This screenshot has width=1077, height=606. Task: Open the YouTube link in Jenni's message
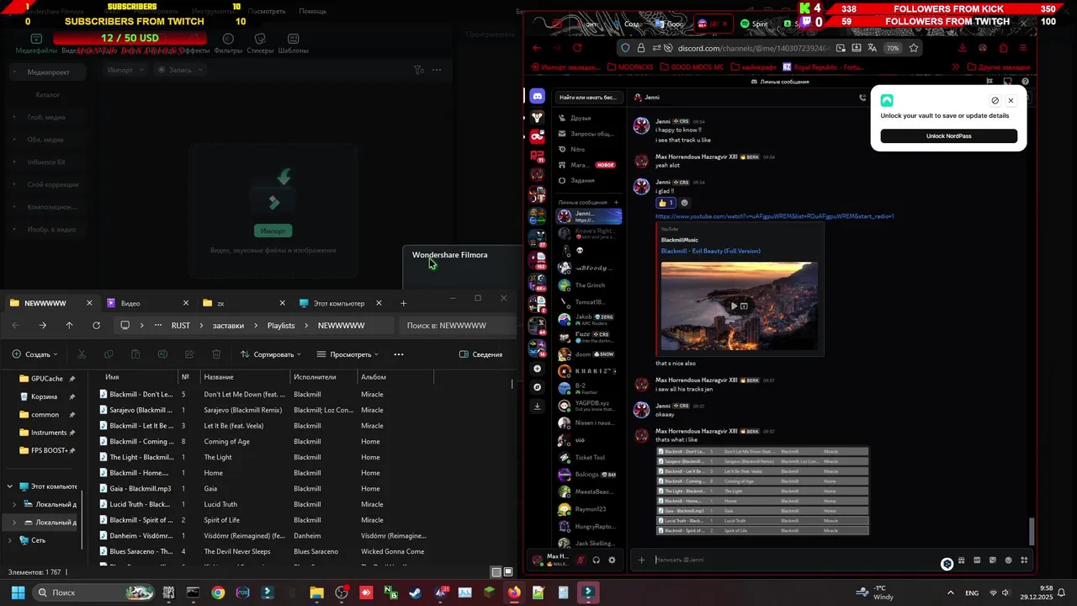(774, 216)
